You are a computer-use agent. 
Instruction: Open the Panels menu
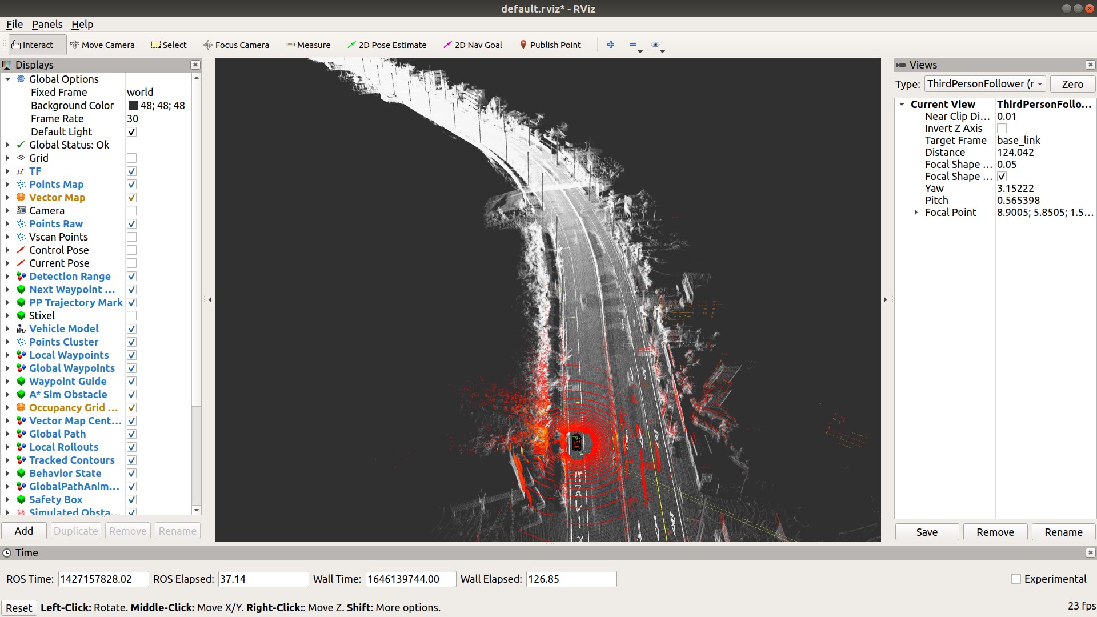47,24
